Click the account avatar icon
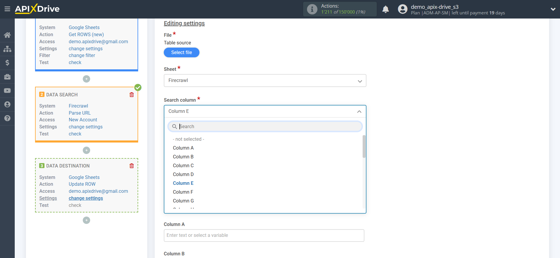The width and height of the screenshot is (560, 258). point(402,9)
